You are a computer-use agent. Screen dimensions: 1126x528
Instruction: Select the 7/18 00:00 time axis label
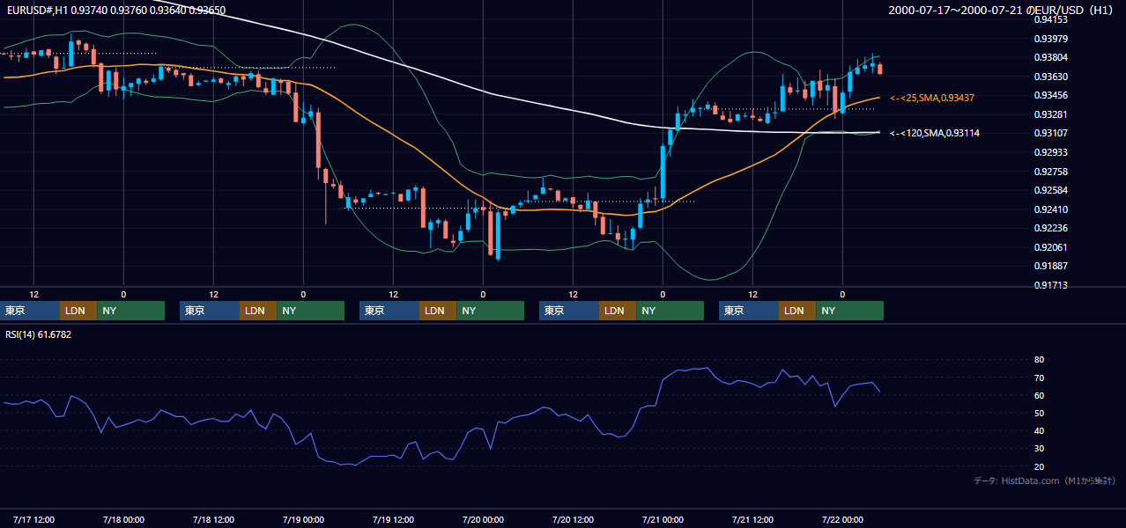(x=124, y=520)
